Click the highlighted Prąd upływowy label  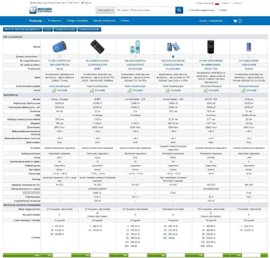[x=31, y=193]
